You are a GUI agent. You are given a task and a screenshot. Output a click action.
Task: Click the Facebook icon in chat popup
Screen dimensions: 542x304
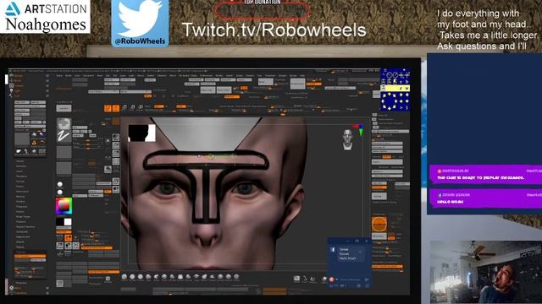point(333,249)
